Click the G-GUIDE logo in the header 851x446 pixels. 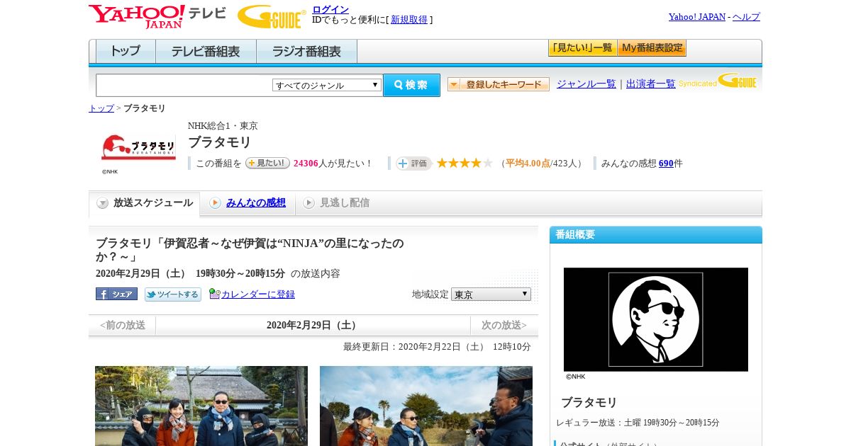272,16
